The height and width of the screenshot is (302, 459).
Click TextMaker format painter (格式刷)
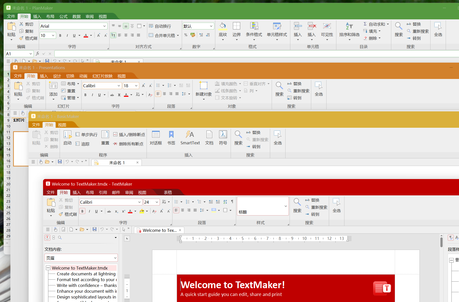pos(68,214)
